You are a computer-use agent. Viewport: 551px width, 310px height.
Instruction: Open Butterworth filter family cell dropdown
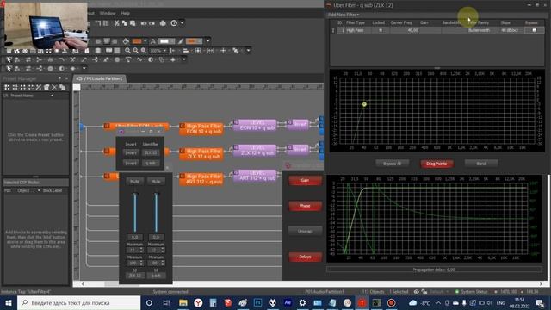point(479,31)
